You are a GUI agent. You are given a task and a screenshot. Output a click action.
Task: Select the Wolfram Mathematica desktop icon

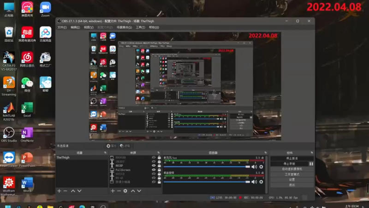point(9,187)
